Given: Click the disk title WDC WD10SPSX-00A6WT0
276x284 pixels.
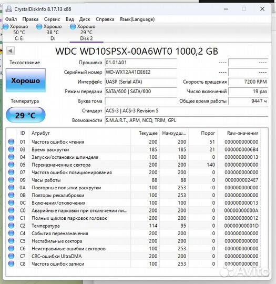Looking at the screenshot, I should click(137, 51).
